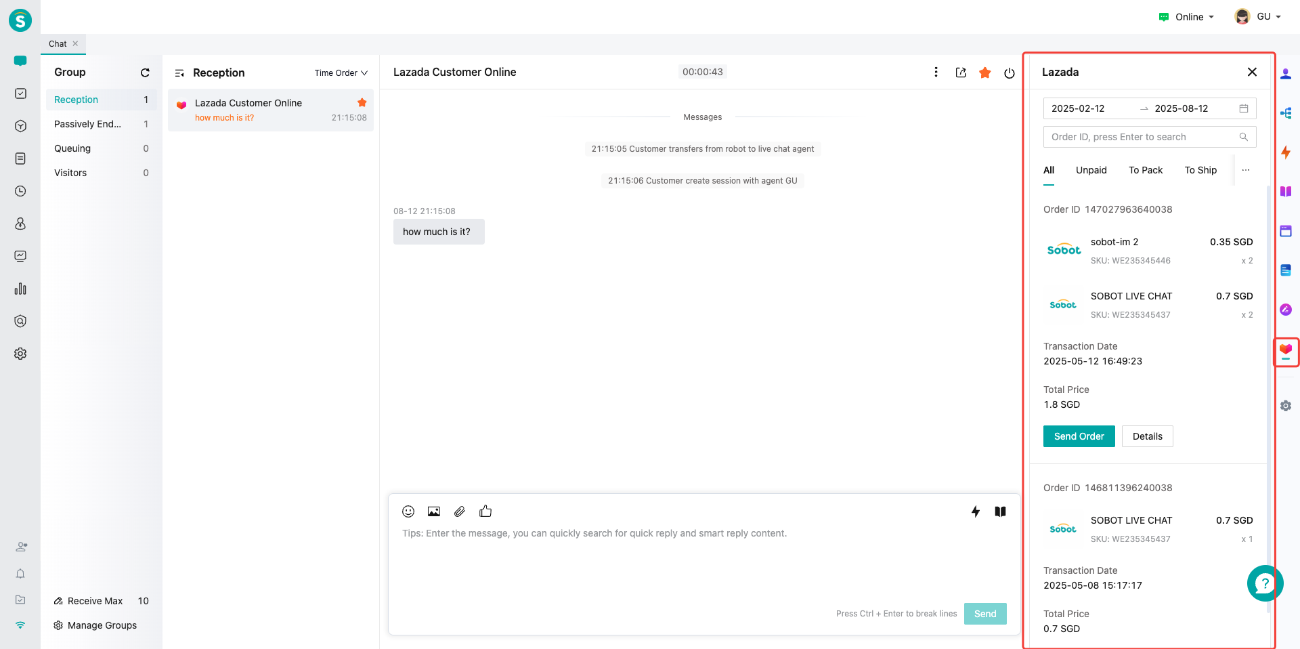Click the paperclip attachment icon
Viewport: 1300px width, 649px height.
coord(460,511)
